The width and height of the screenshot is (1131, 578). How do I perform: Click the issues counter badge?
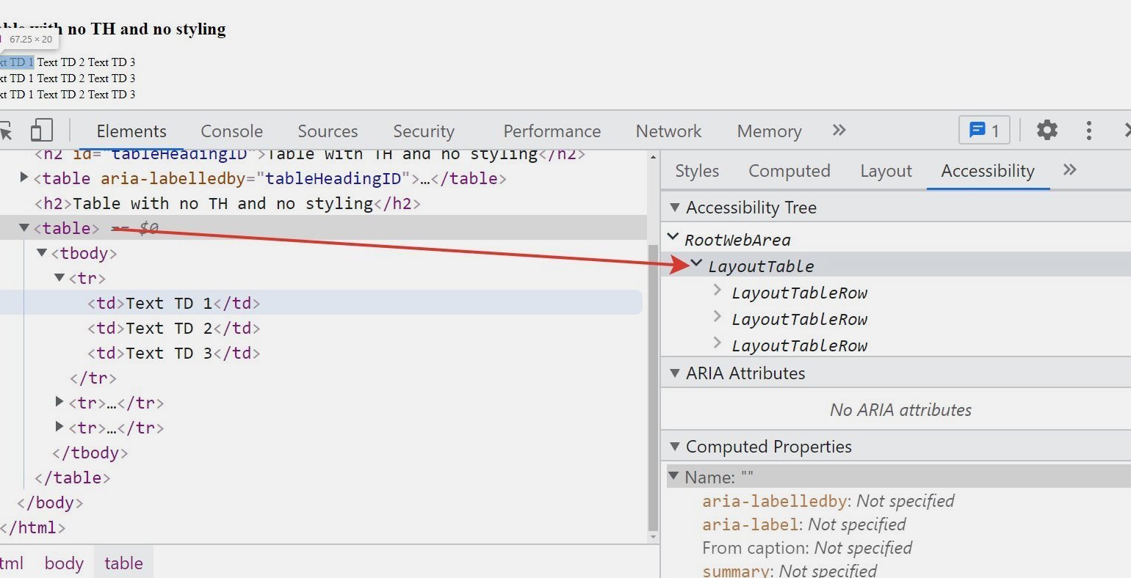coord(984,131)
